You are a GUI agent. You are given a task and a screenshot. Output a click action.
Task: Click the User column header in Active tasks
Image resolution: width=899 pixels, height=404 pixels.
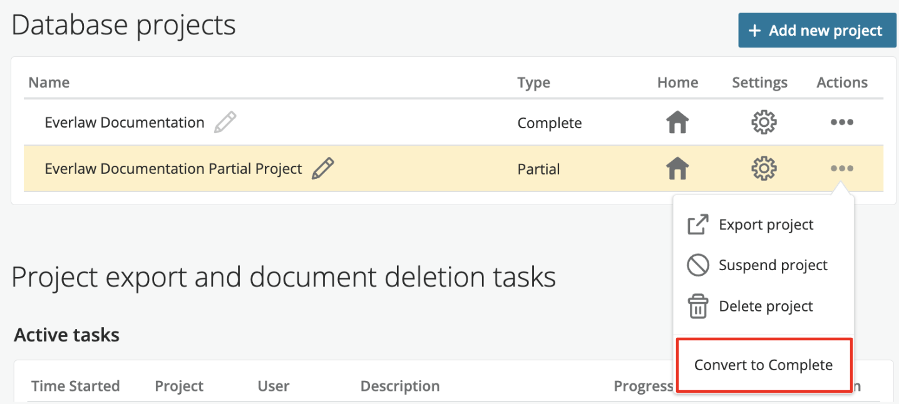tap(274, 386)
